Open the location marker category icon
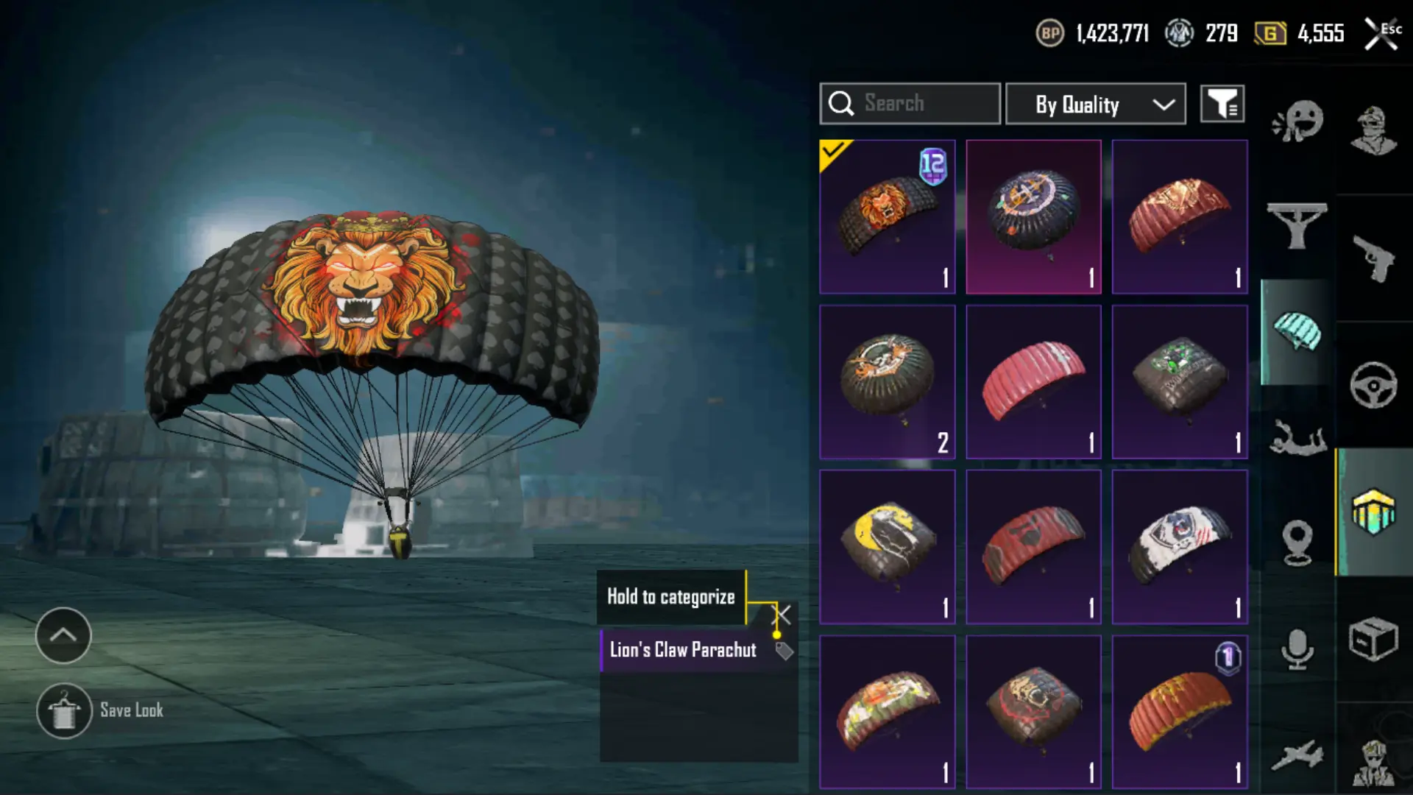 tap(1297, 543)
